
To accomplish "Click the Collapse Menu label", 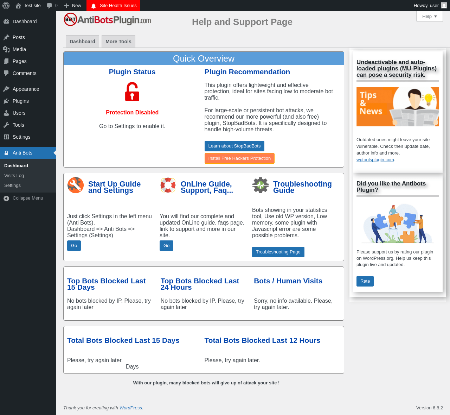I will click(28, 198).
